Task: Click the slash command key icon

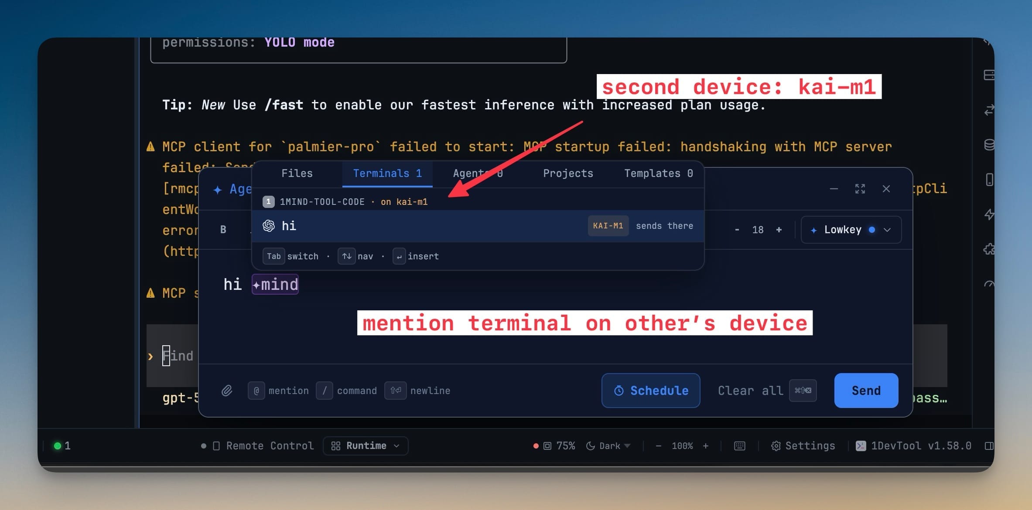Action: coord(325,391)
